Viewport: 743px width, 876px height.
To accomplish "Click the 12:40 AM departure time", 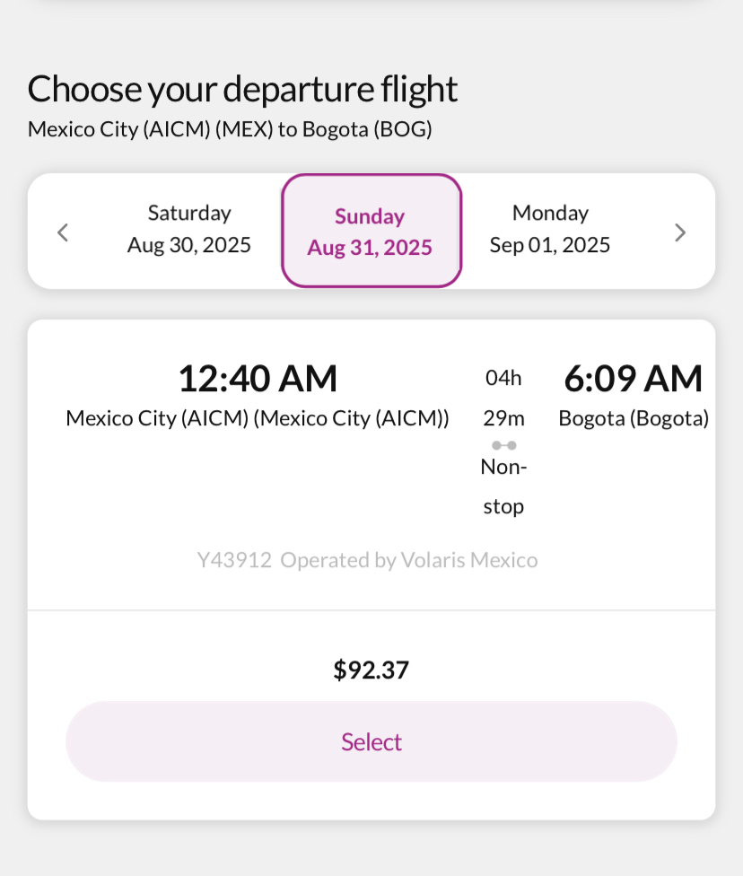I will point(258,378).
